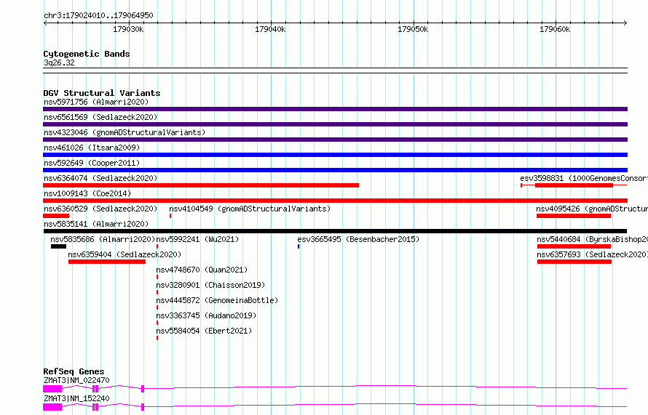Click nsv3280901 (Chaisson2019) label
648x415 pixels.
pos(210,285)
